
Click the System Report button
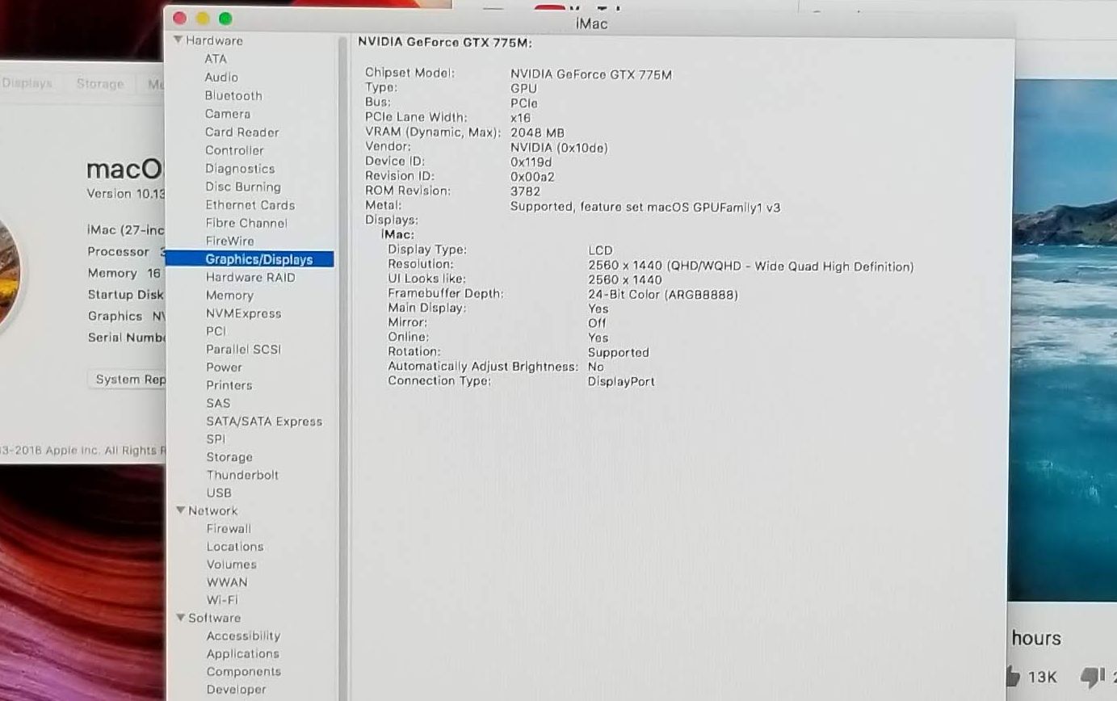click(x=129, y=380)
